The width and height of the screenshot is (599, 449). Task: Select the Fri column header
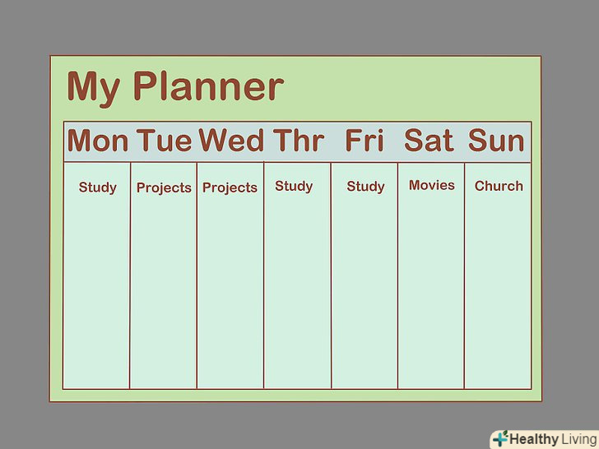365,141
